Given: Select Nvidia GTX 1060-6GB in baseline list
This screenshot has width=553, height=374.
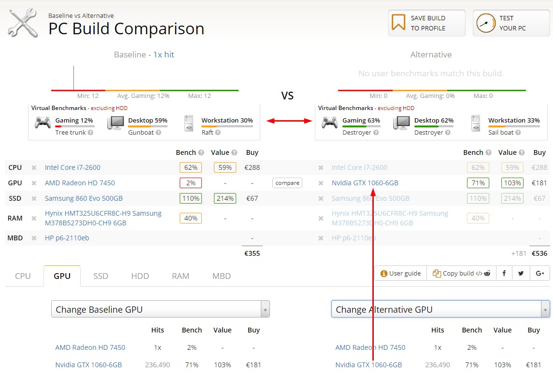Looking at the screenshot, I should 88,365.
